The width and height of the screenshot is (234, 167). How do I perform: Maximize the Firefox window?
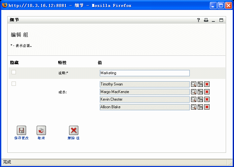pos(221,6)
